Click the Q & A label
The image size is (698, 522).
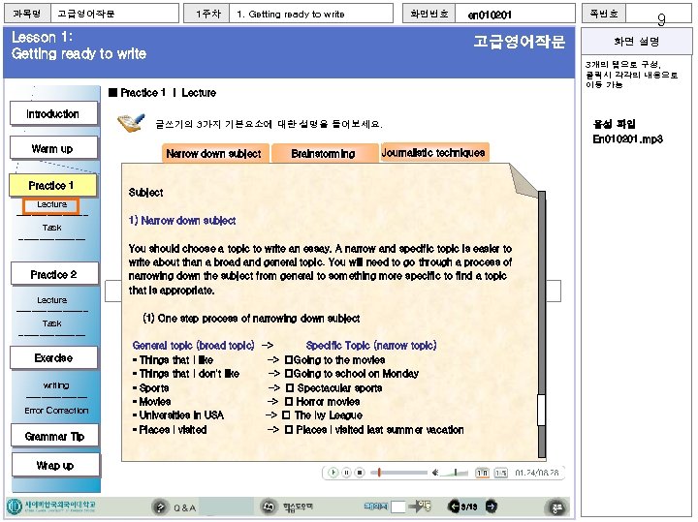[185, 507]
